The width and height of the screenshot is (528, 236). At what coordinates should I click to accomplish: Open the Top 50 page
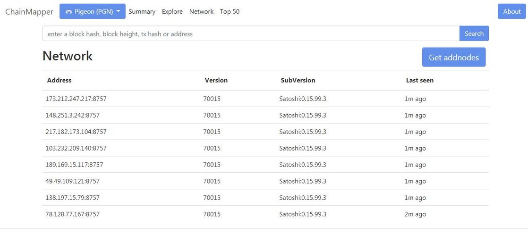tap(230, 11)
